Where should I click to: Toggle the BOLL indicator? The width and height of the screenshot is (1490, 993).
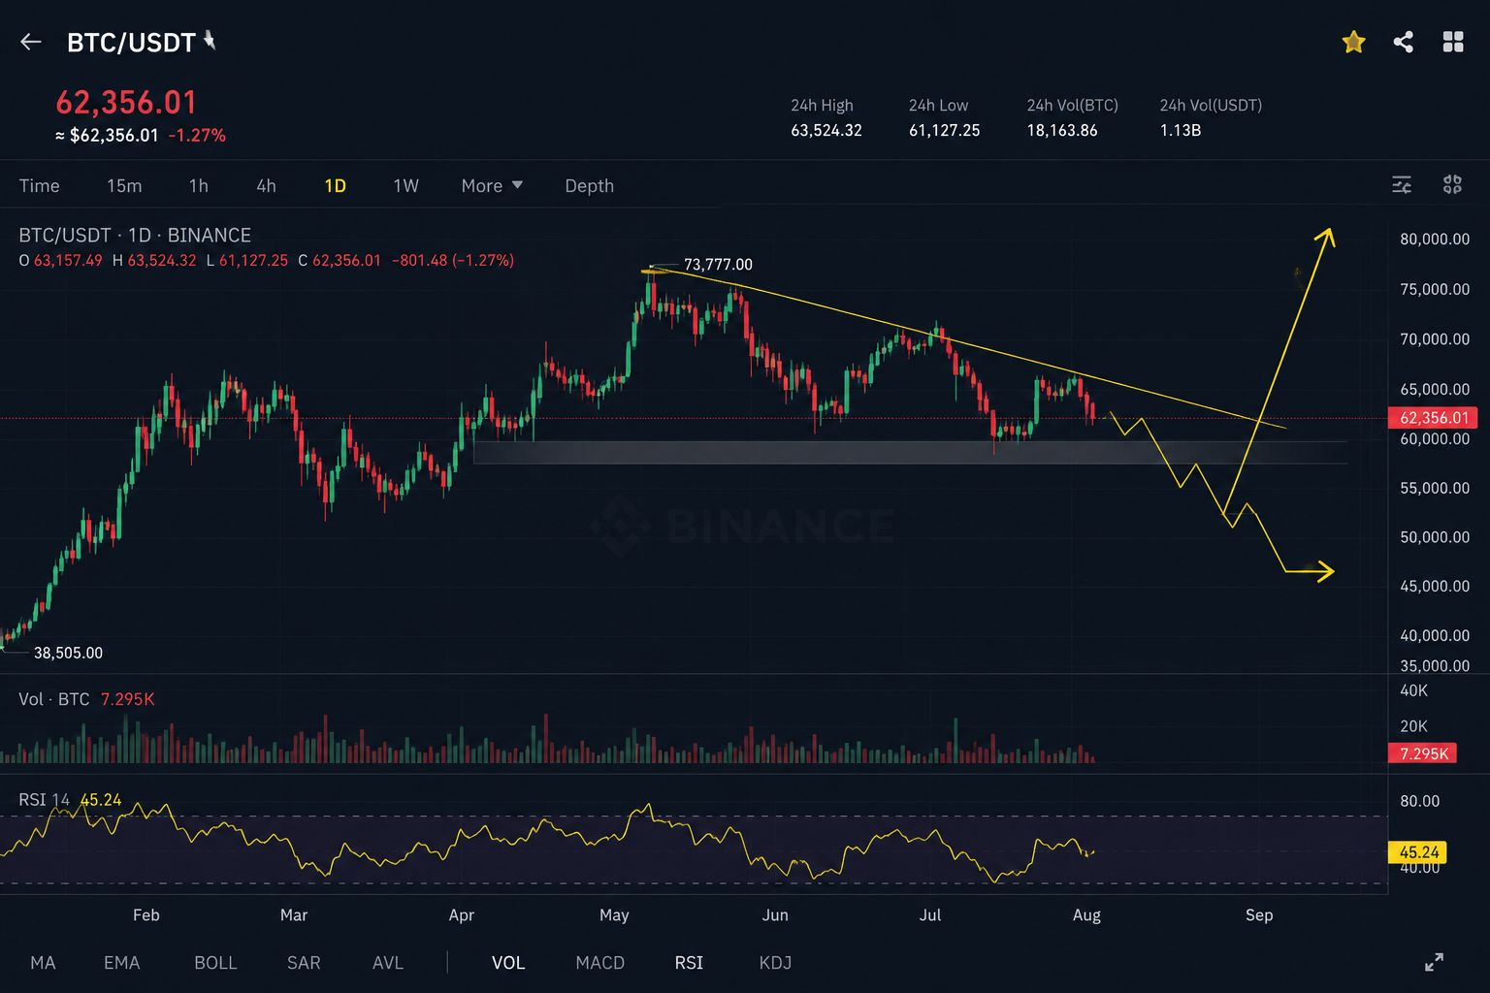click(x=215, y=963)
